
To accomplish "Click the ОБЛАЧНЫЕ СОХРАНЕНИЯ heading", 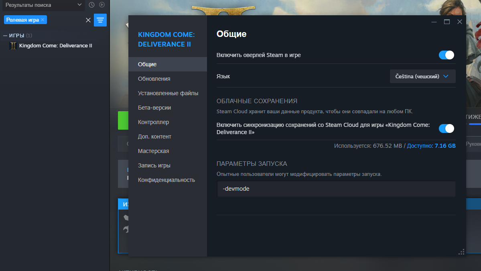I will coord(257,101).
